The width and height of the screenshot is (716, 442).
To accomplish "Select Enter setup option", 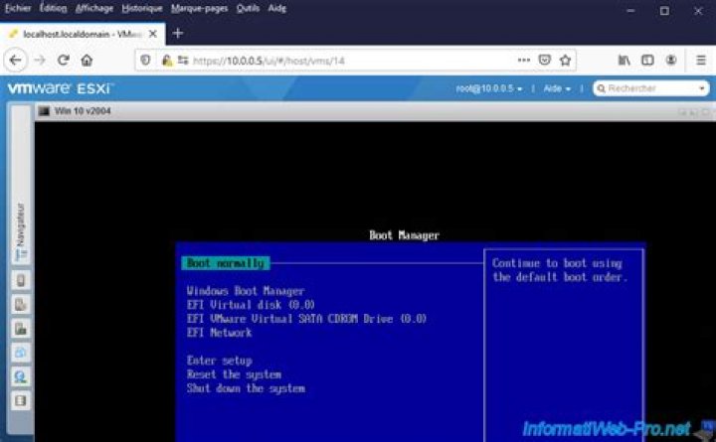I will (219, 361).
